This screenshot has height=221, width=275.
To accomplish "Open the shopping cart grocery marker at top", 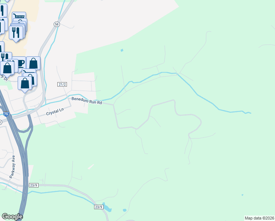I will coord(19,15).
